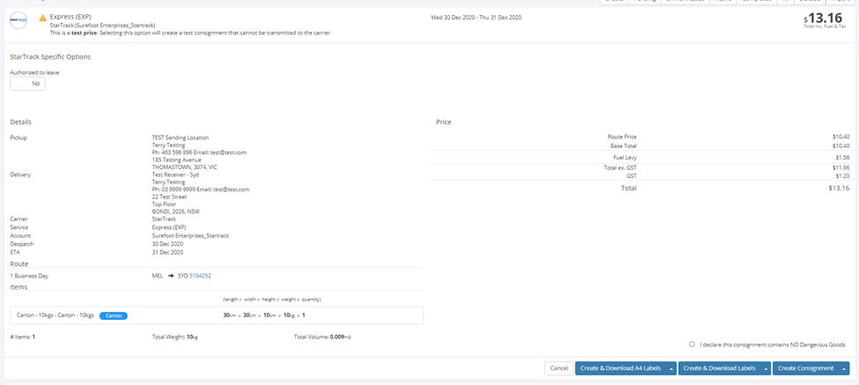Viewport: 859px width, 385px height.
Task: Open Create & Download A4 Labels dropdown arrow
Action: (671, 368)
